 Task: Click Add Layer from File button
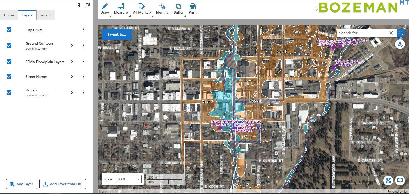click(63, 184)
